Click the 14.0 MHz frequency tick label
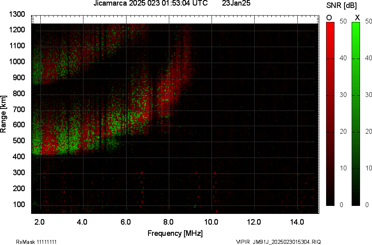The width and height of the screenshot is (372, 245). [297, 222]
